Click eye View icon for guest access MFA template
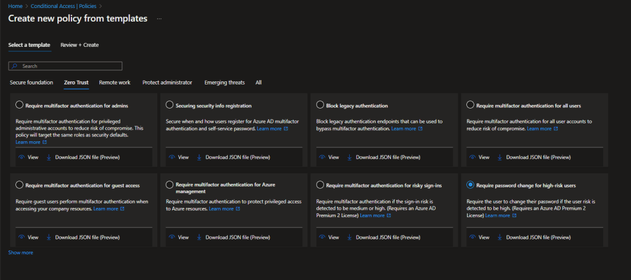631x280 pixels. pos(21,237)
